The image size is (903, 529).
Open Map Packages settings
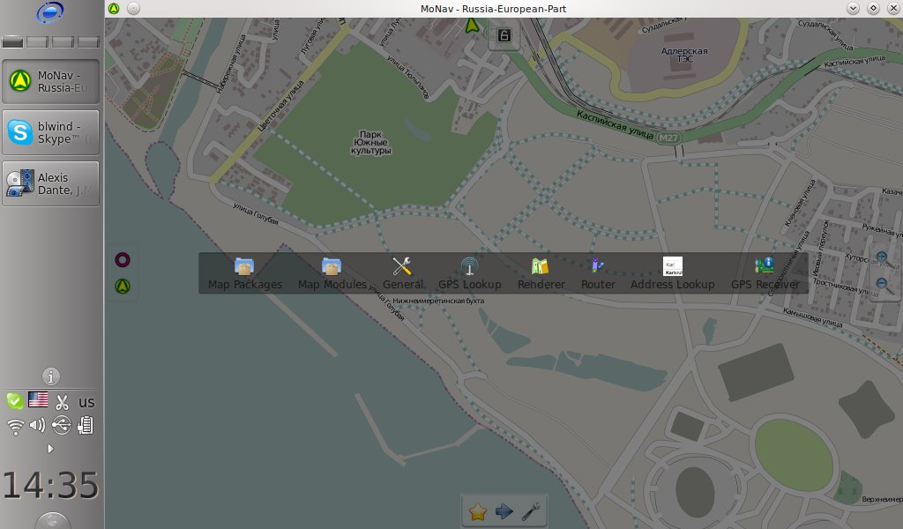[244, 273]
